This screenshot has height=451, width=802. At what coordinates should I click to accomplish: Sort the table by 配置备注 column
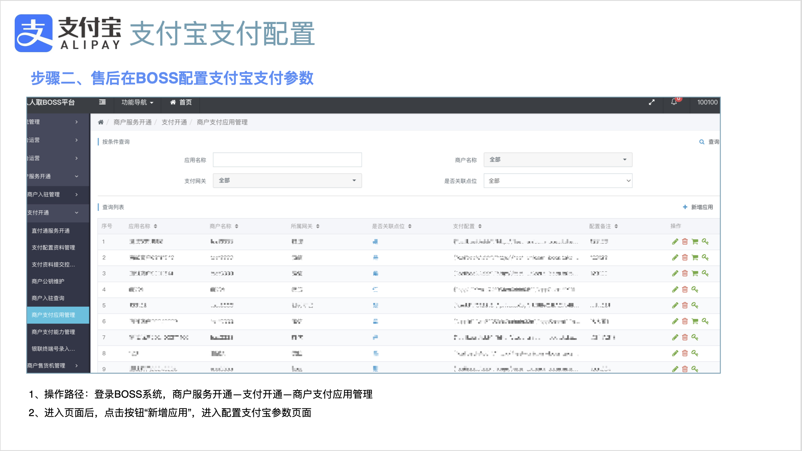604,226
